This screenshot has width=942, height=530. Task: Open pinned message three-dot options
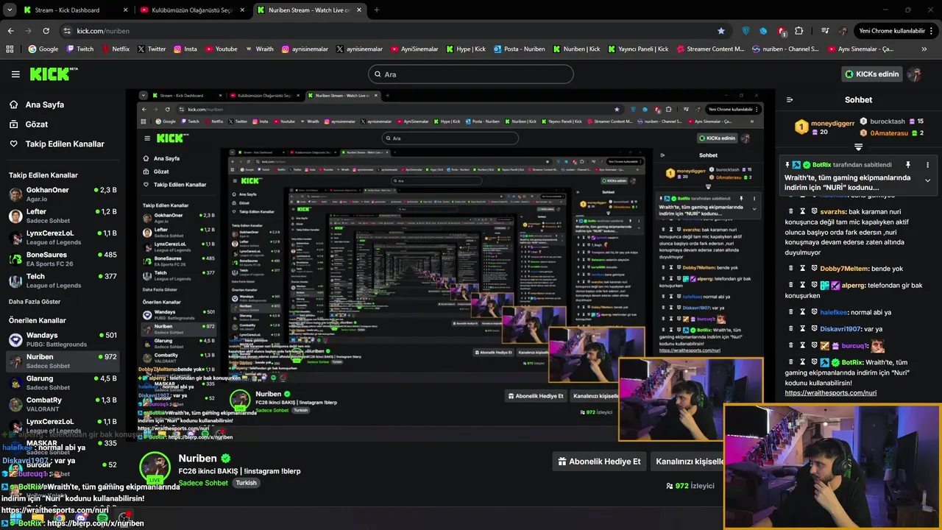(x=927, y=165)
